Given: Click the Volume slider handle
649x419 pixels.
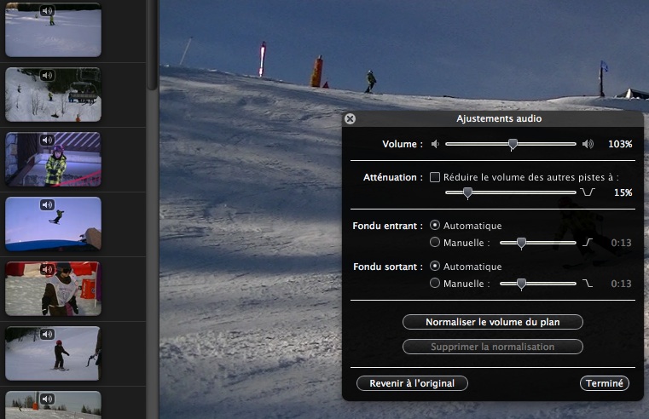Looking at the screenshot, I should click(x=513, y=145).
